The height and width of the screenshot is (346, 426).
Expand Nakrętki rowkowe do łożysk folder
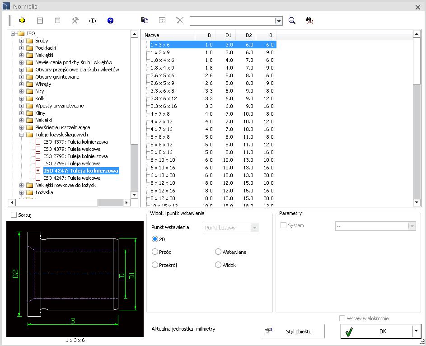pyautogui.click(x=21, y=185)
